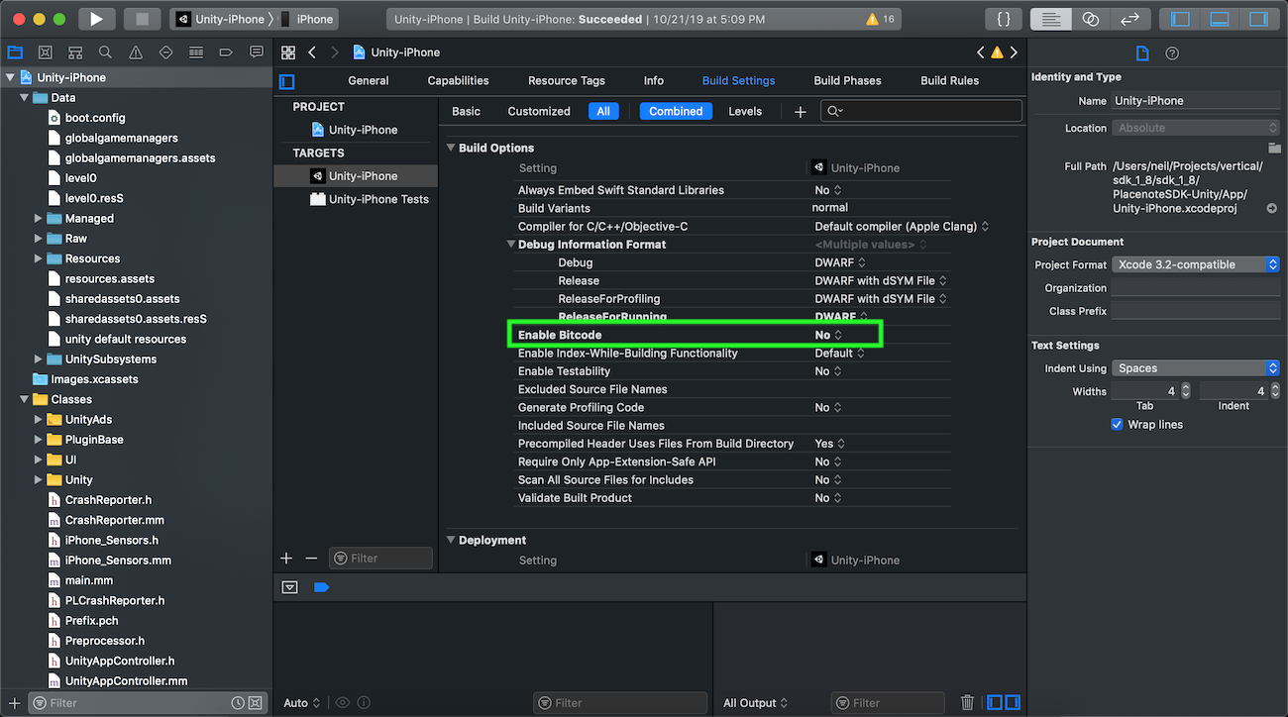
Task: Open the Enable Bitcode value dropdown
Action: pos(828,335)
